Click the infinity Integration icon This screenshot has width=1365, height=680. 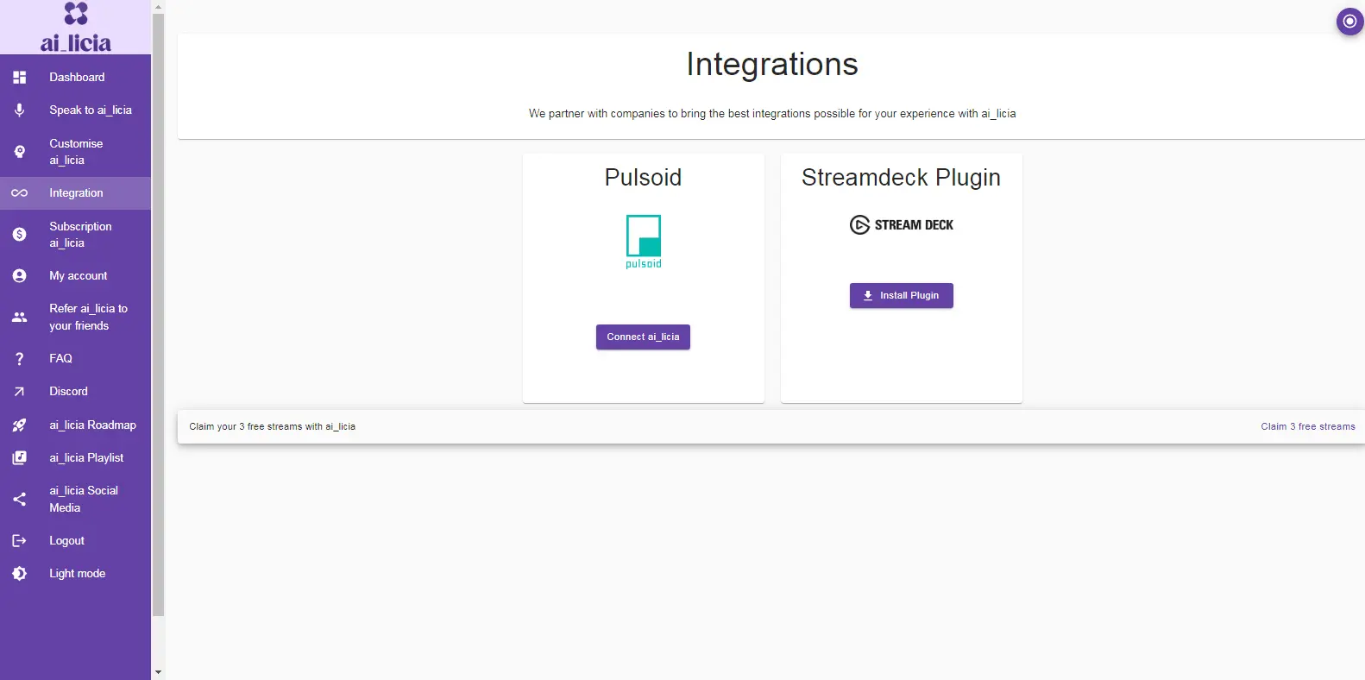(19, 193)
